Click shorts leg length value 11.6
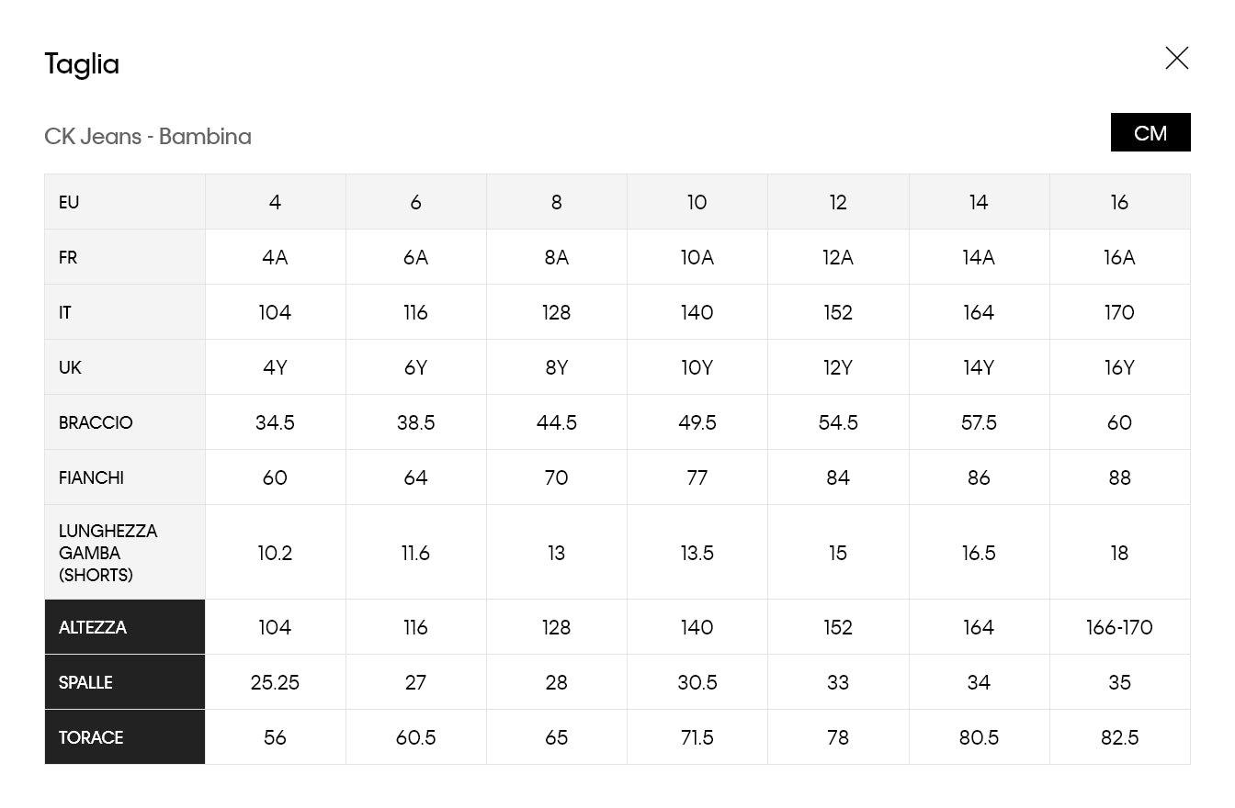The height and width of the screenshot is (808, 1235). tap(415, 553)
